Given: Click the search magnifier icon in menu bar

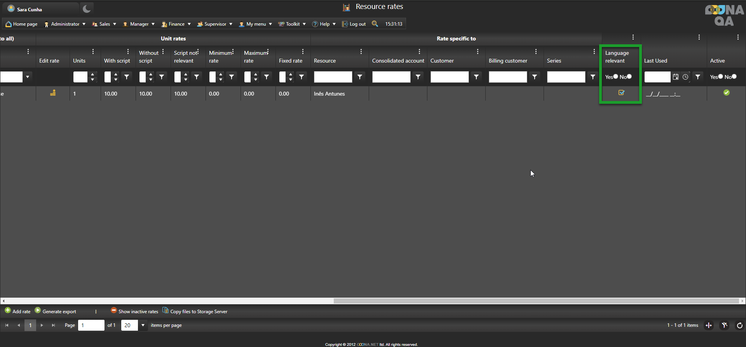Looking at the screenshot, I should click(x=375, y=24).
